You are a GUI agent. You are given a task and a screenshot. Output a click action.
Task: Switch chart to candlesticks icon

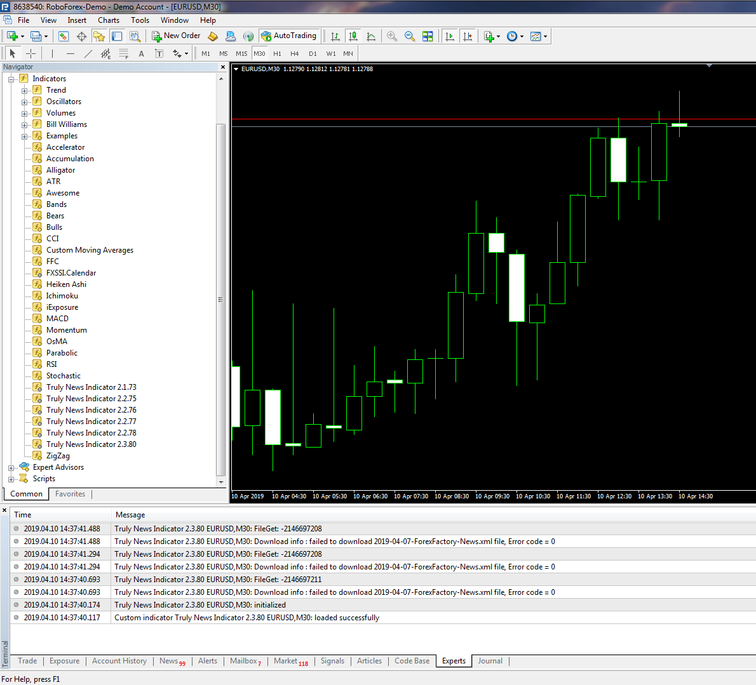click(x=353, y=36)
